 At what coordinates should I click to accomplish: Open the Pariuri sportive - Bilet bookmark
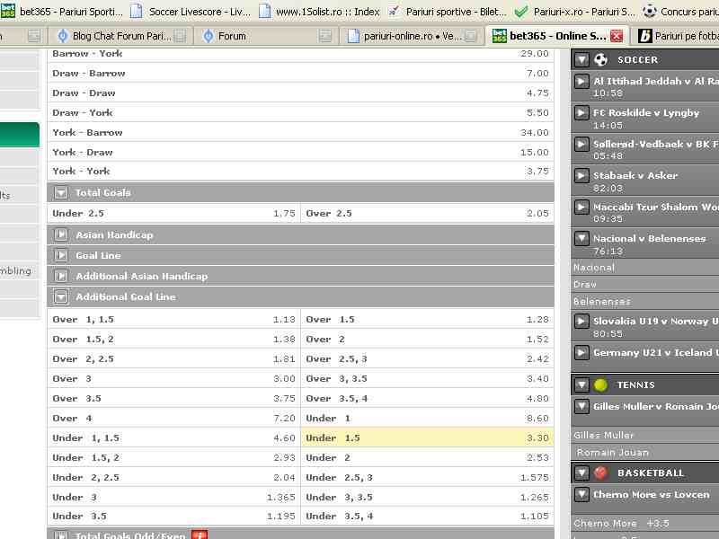point(447,11)
